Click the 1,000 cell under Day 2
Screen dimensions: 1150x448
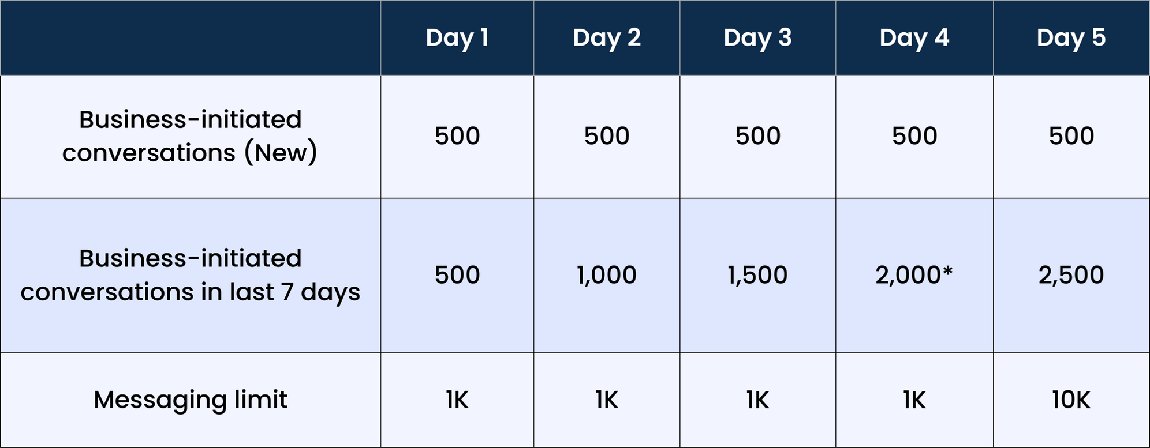(x=607, y=275)
